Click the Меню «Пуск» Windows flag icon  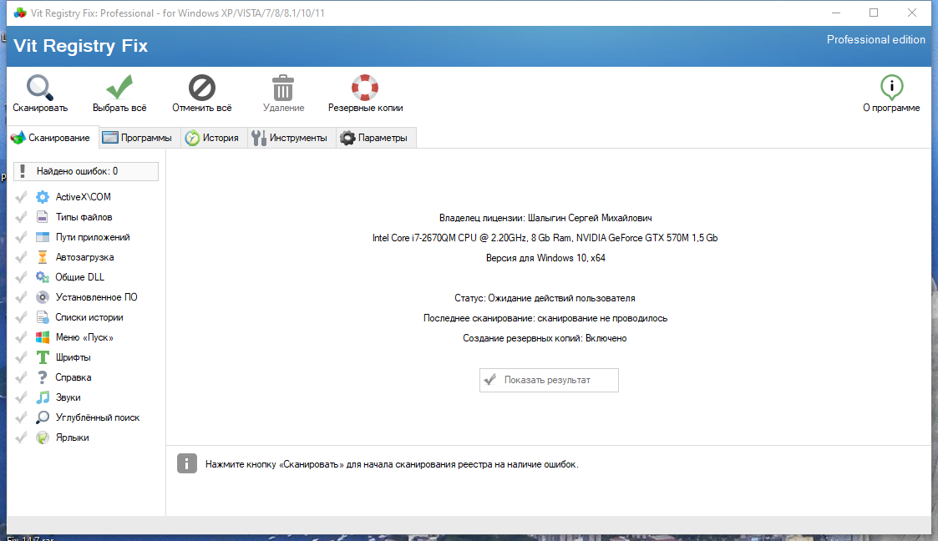click(43, 337)
